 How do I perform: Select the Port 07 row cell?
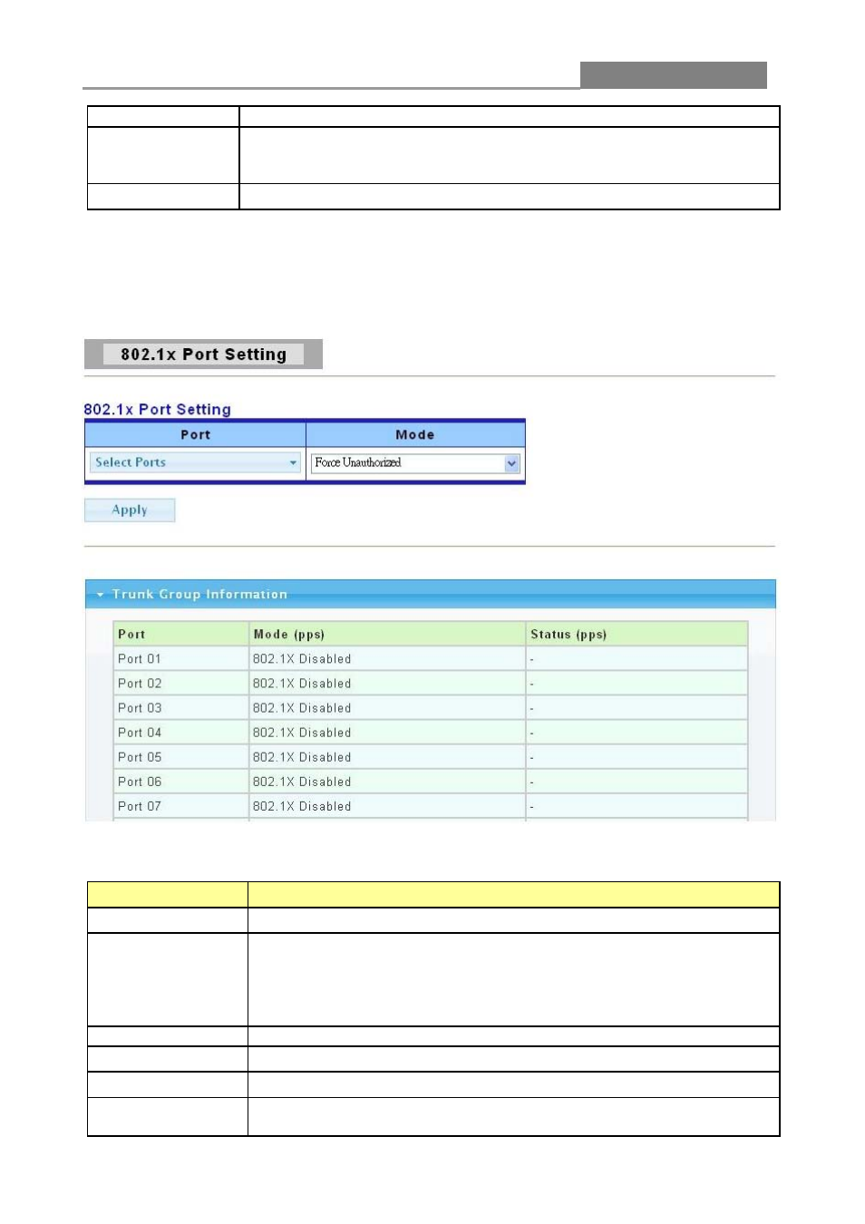(181, 806)
